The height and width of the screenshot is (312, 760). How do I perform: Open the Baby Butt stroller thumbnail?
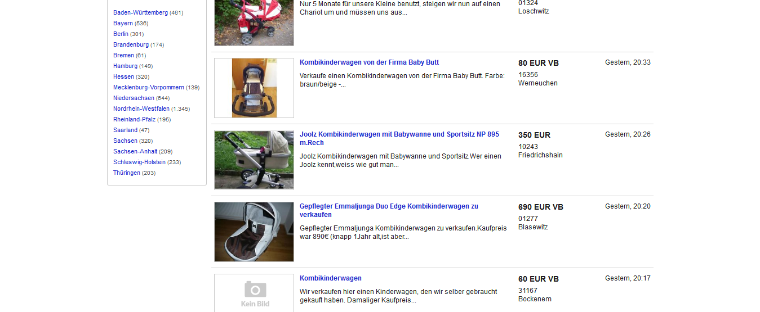tap(254, 88)
